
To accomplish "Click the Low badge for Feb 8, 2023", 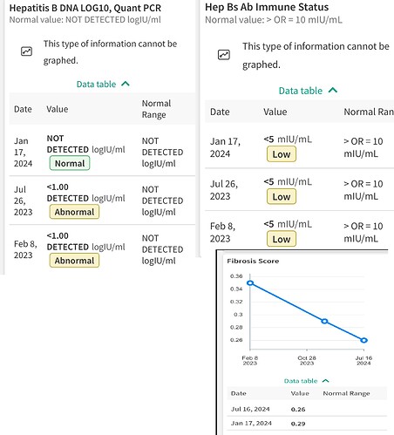I will (282, 239).
